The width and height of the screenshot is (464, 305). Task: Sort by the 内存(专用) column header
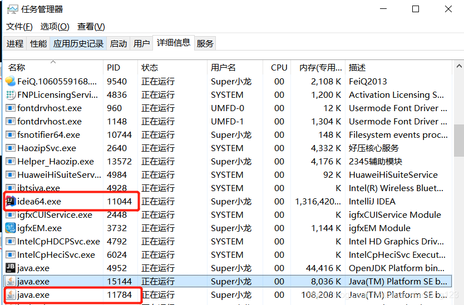point(318,67)
